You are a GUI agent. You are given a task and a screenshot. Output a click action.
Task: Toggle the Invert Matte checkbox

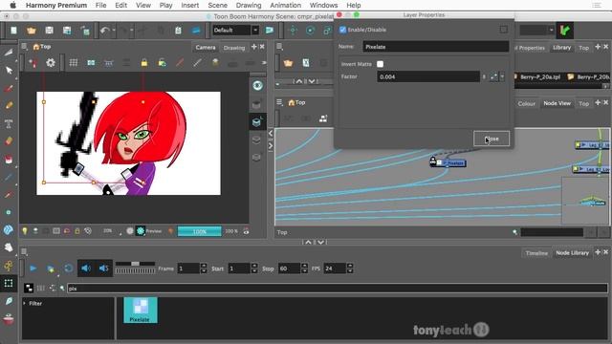[380, 64]
